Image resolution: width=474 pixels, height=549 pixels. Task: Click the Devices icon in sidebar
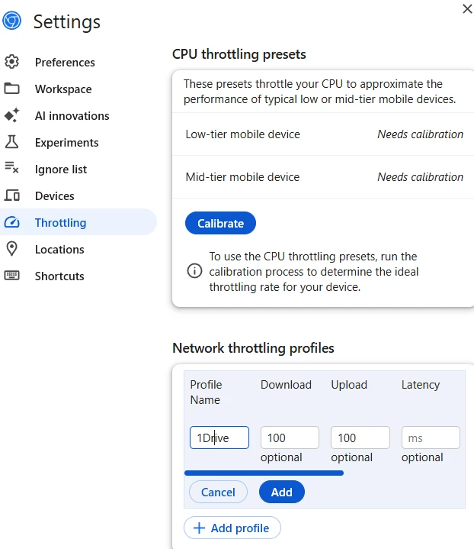[x=12, y=195]
